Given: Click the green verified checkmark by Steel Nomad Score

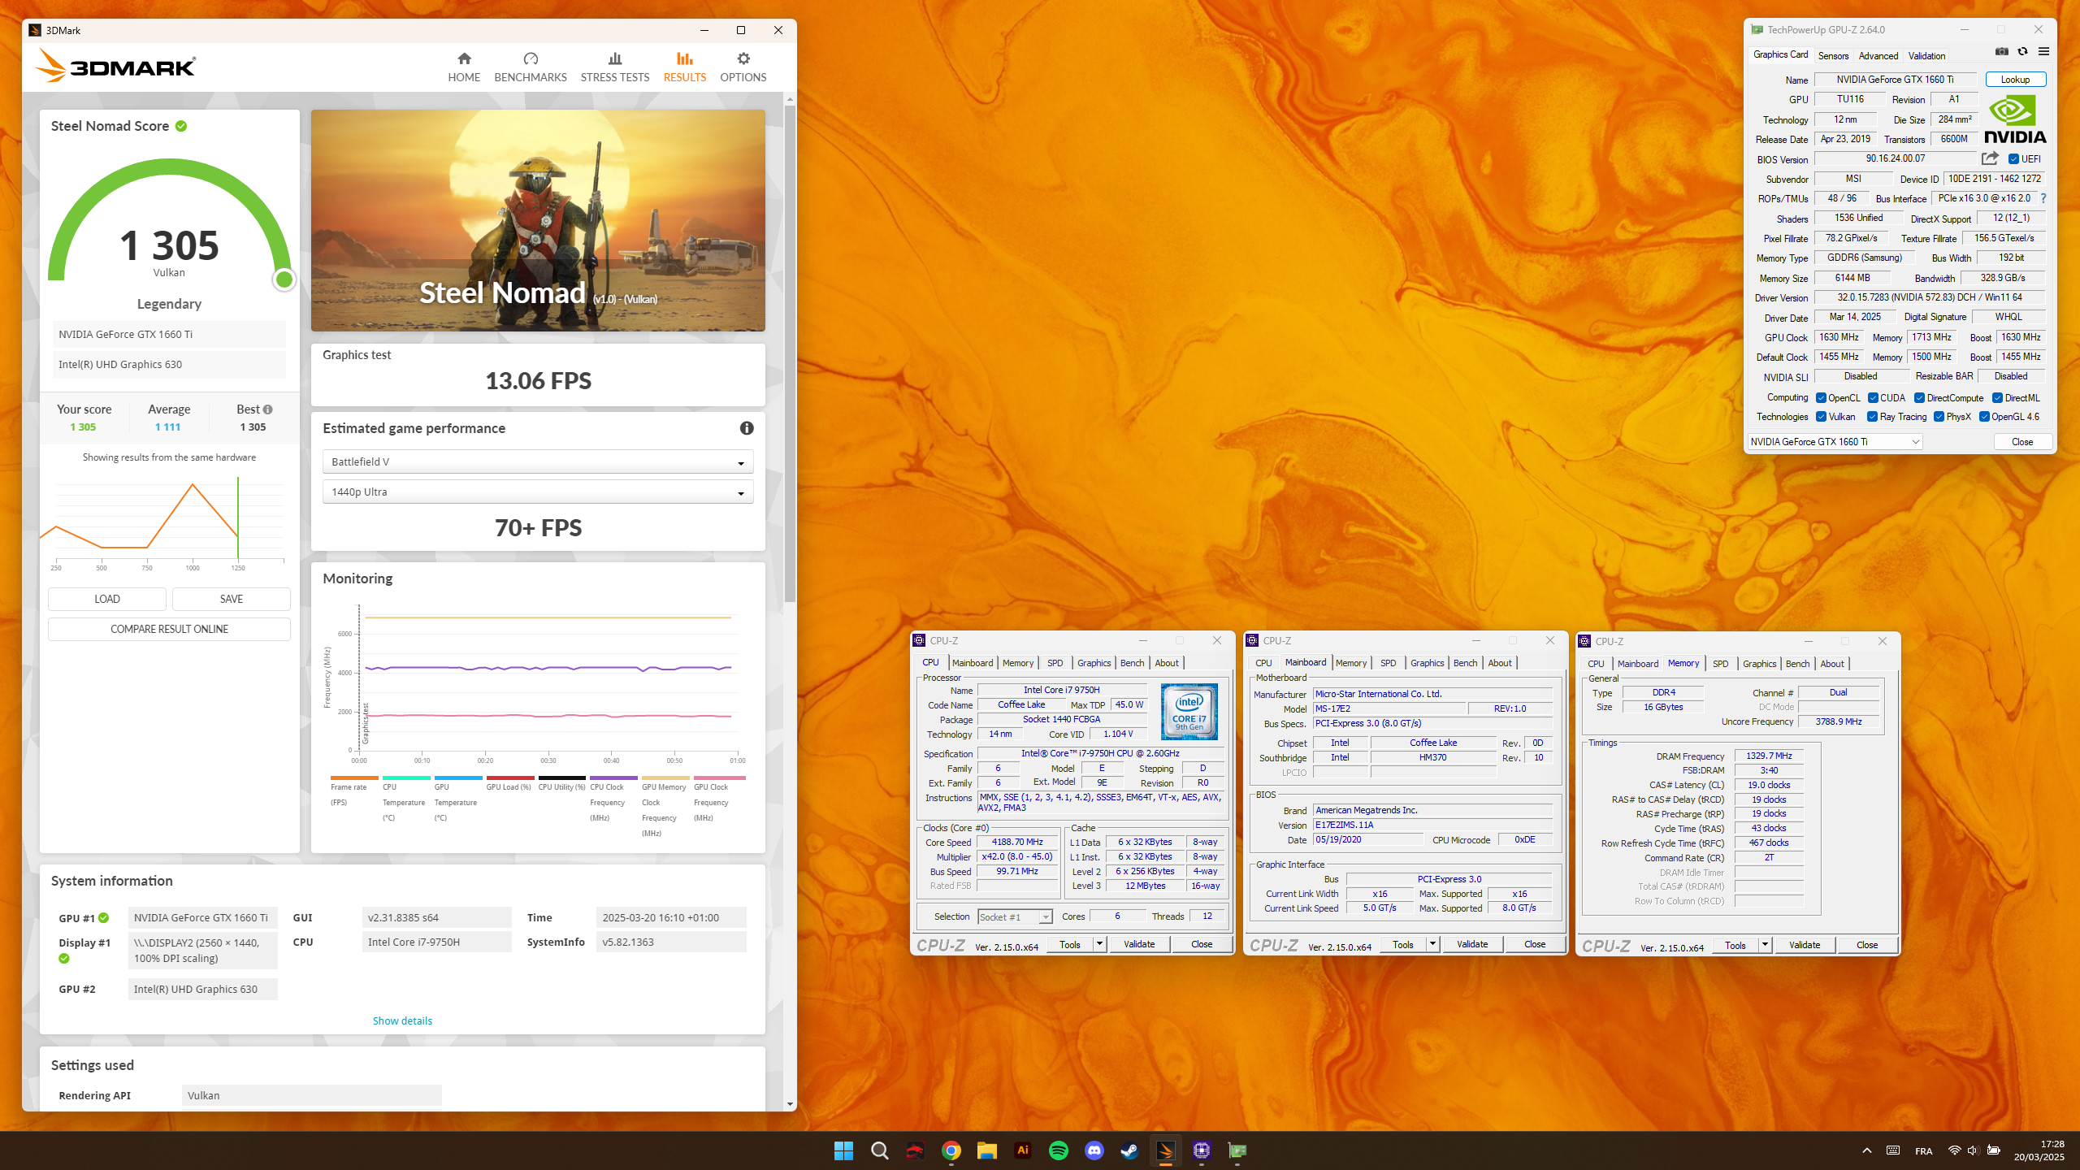Looking at the screenshot, I should coord(181,126).
